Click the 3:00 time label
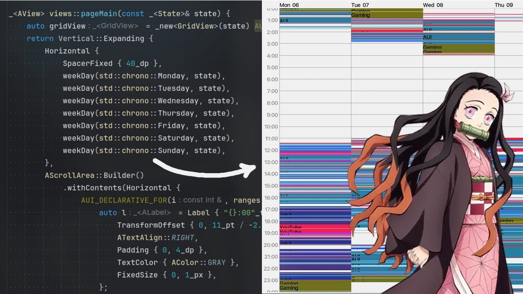Screen dimensions: 523x294 [x=273, y=44]
